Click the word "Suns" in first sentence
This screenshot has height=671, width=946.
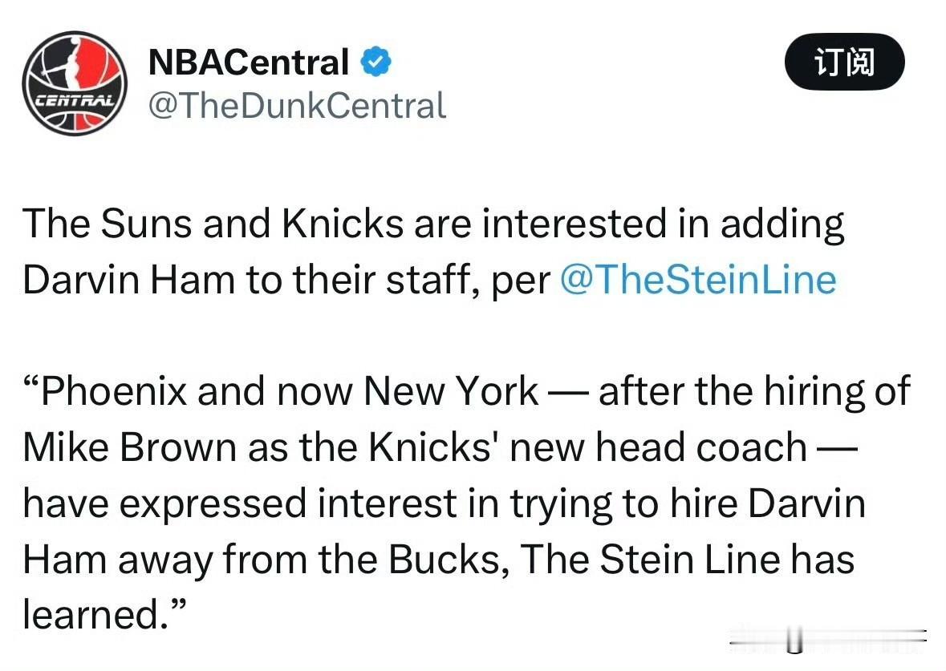point(146,224)
